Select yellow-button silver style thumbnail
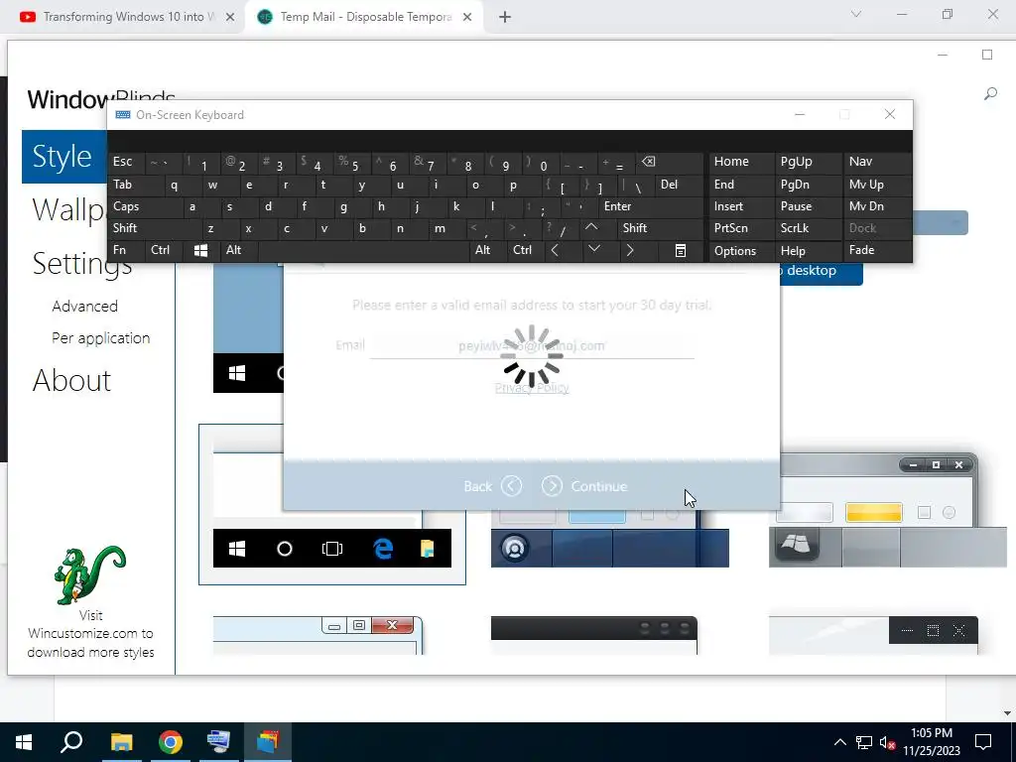The width and height of the screenshot is (1016, 762). [x=888, y=511]
